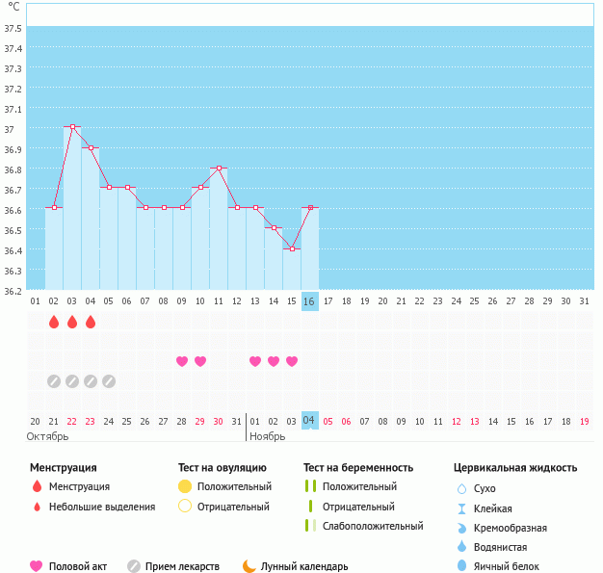Click the pink heart icon on day 09

point(182,361)
